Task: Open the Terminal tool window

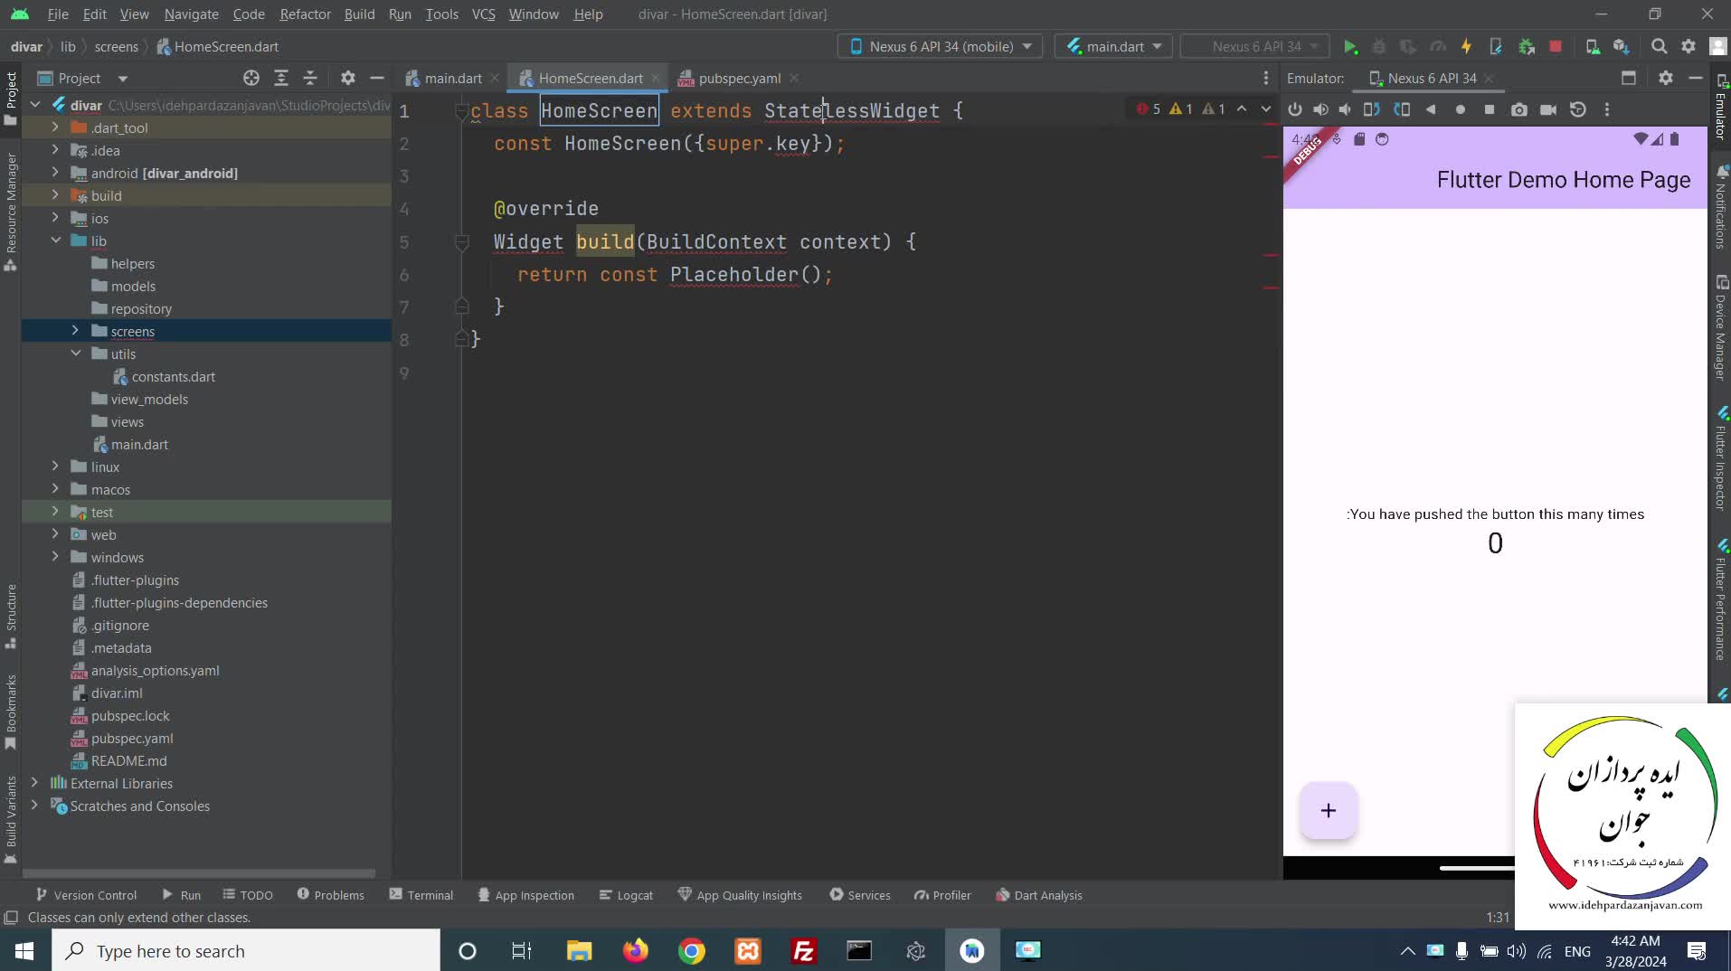Action: click(x=421, y=895)
